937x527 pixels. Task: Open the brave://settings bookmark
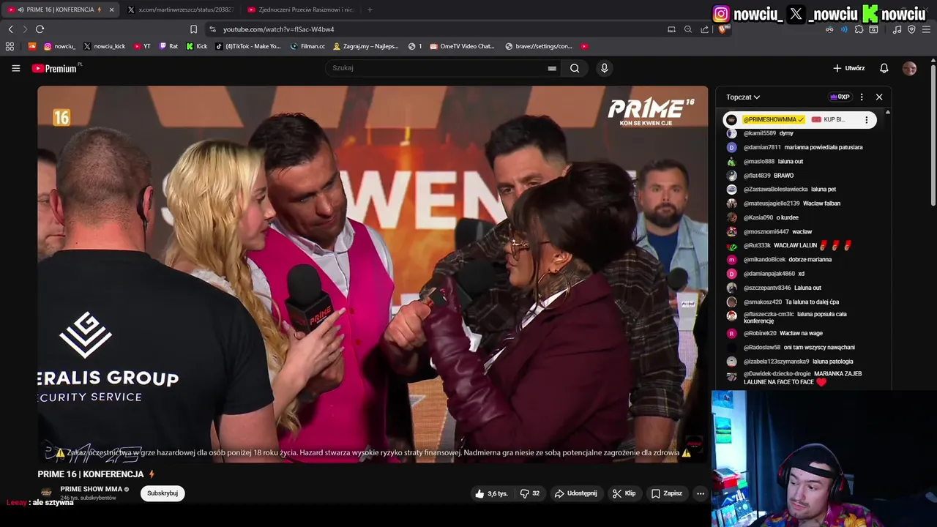click(539, 46)
